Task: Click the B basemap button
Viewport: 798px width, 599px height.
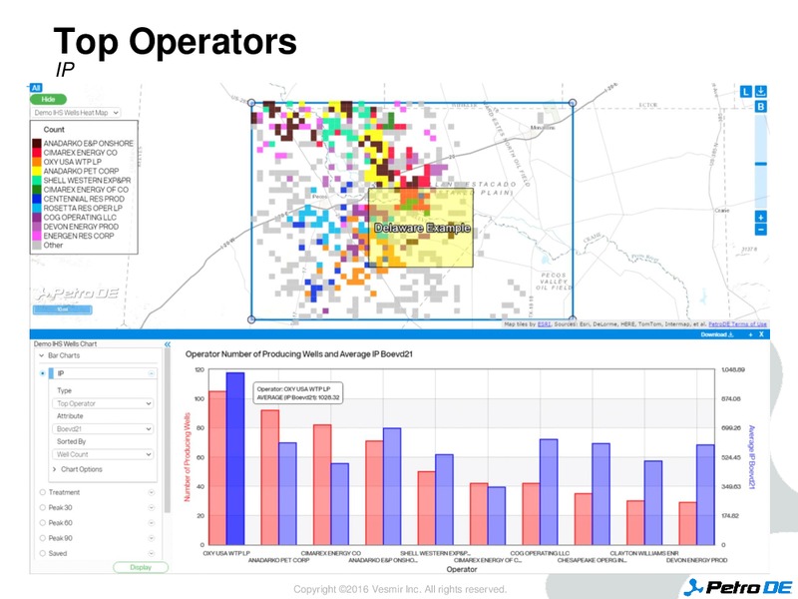Action: [x=761, y=107]
